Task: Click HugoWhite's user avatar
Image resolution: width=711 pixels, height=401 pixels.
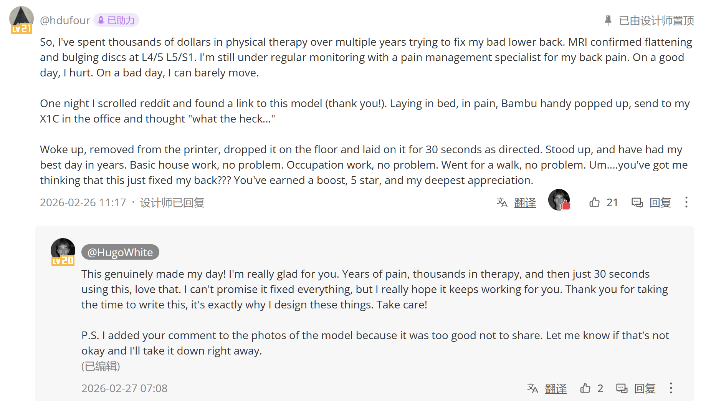Action: [x=63, y=251]
